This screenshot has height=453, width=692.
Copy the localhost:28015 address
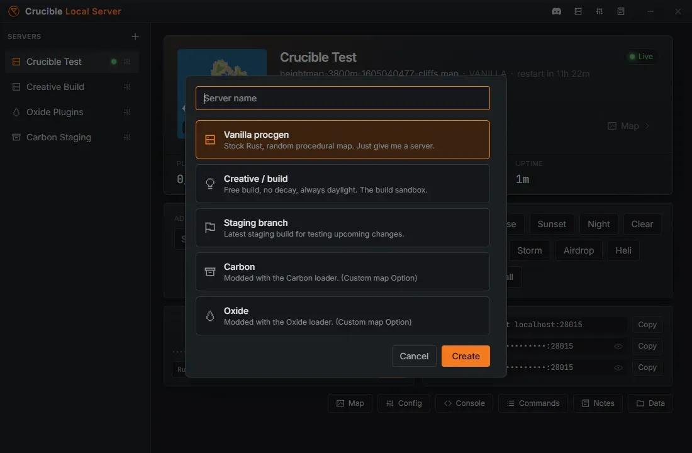647,325
